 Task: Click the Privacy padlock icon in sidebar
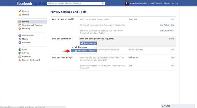pos(20,22)
